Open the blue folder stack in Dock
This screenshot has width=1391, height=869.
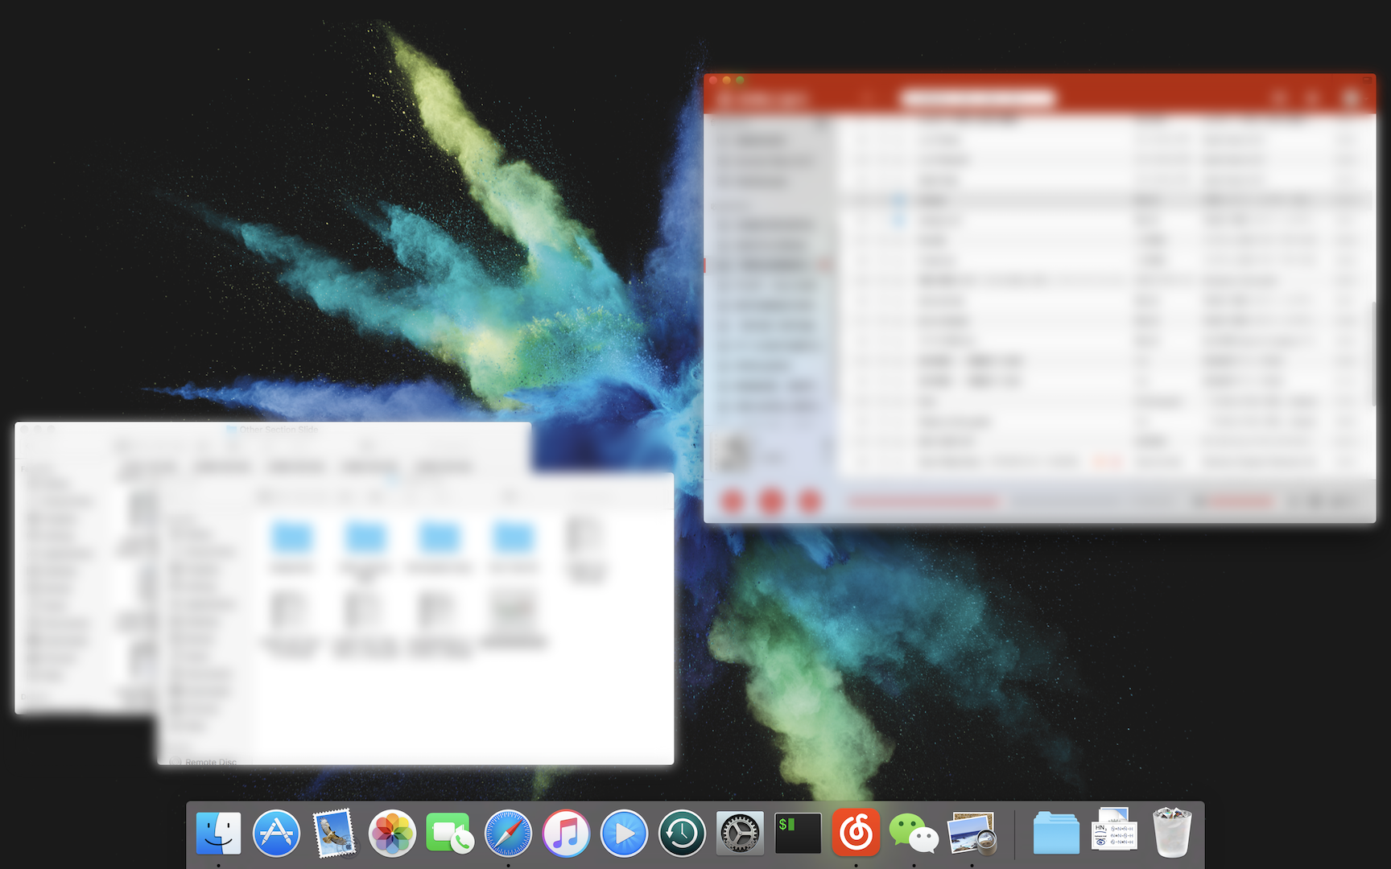tap(1055, 833)
